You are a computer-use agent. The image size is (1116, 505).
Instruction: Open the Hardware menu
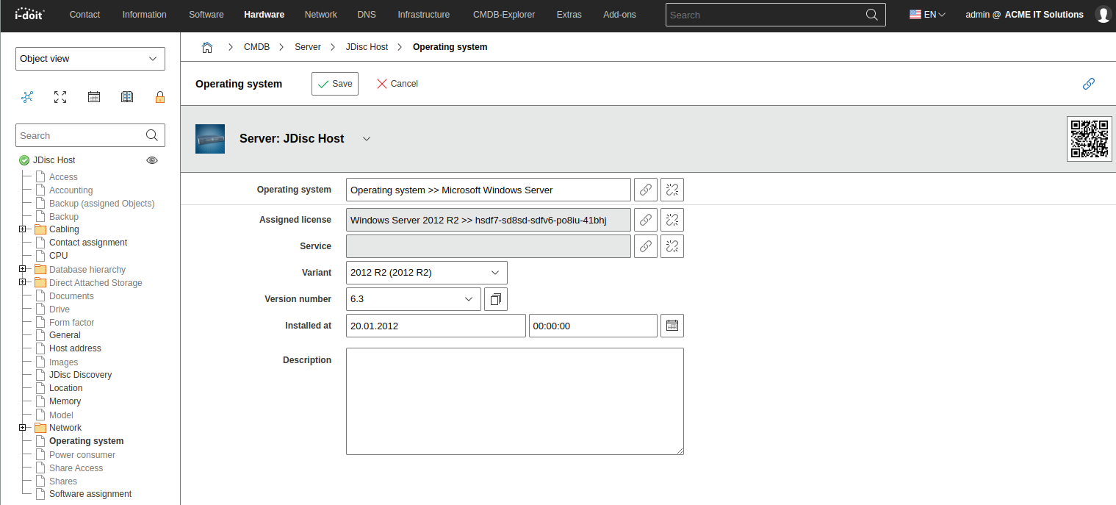(x=264, y=15)
